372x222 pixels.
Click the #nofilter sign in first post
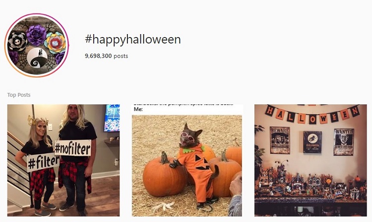73,148
